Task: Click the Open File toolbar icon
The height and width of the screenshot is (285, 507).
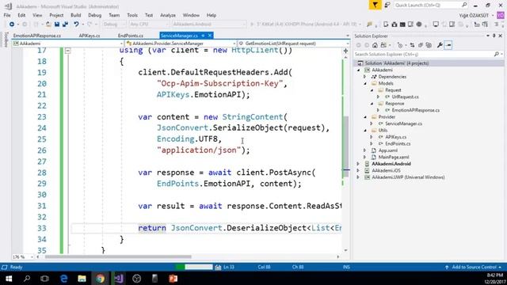Action: [x=48, y=25]
